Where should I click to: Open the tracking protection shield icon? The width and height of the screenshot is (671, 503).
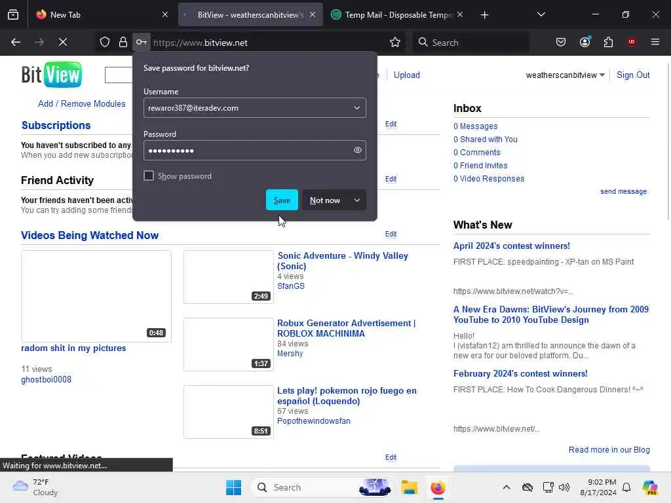[x=105, y=43]
